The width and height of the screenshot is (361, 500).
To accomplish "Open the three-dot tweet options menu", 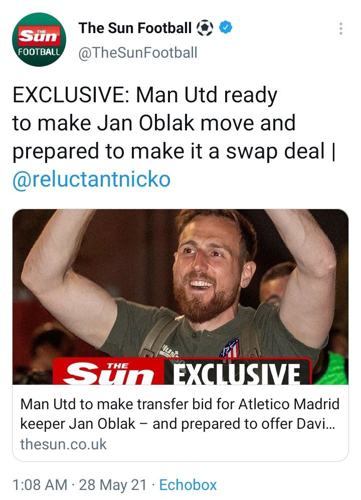I will click(x=341, y=29).
